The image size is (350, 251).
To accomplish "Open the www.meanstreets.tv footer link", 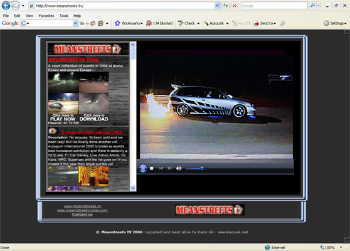I will pyautogui.click(x=82, y=206).
